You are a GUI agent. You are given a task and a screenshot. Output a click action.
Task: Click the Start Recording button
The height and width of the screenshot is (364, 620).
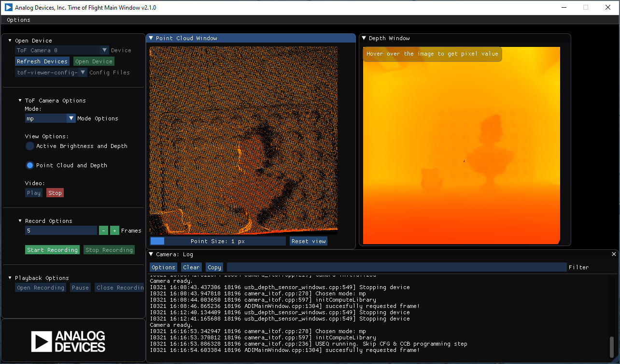[52, 250]
